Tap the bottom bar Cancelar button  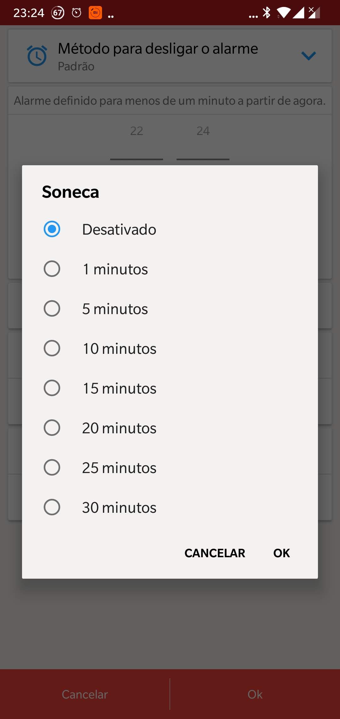(x=85, y=694)
